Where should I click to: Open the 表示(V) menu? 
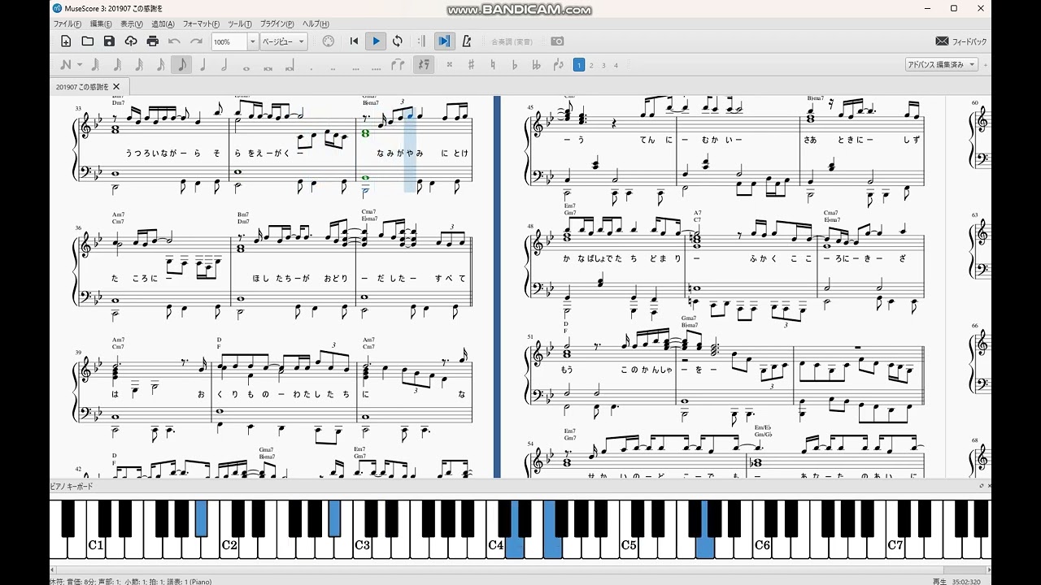tap(131, 24)
